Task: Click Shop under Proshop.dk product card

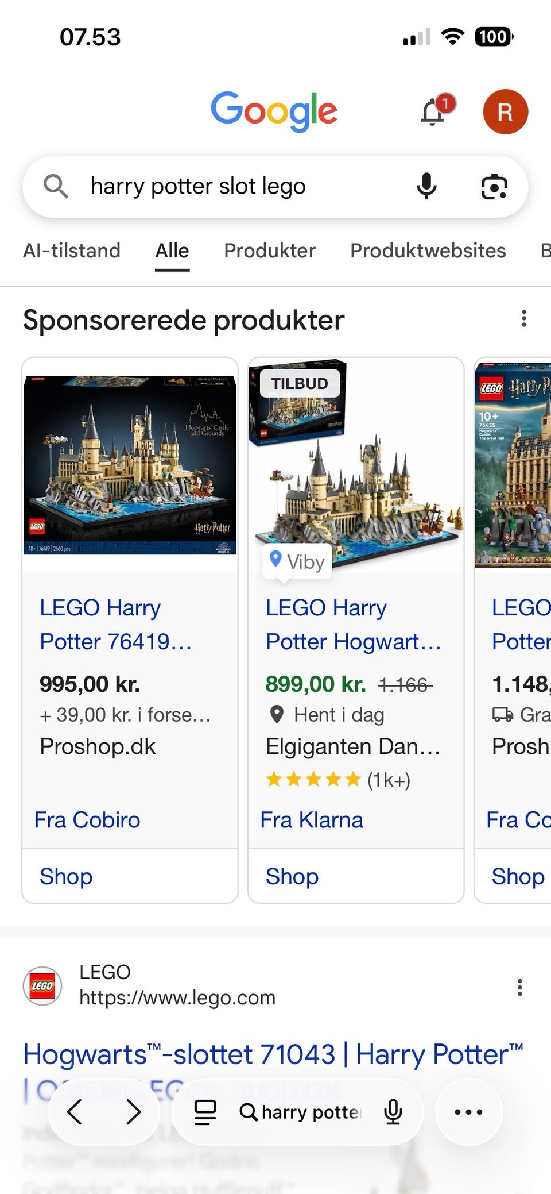Action: (x=66, y=876)
